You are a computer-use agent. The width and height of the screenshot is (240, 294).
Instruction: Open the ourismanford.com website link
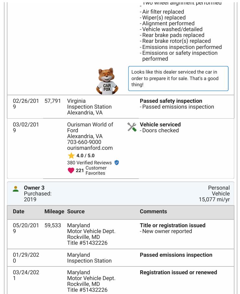(x=90, y=148)
